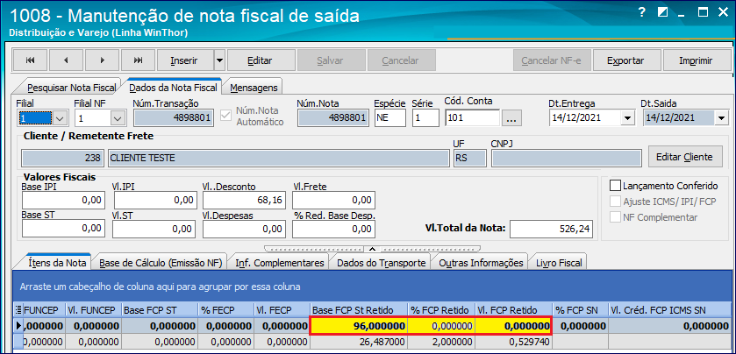Click Vl. Créd. FCP ICMS SN header
The image size is (736, 354).
coord(670,309)
